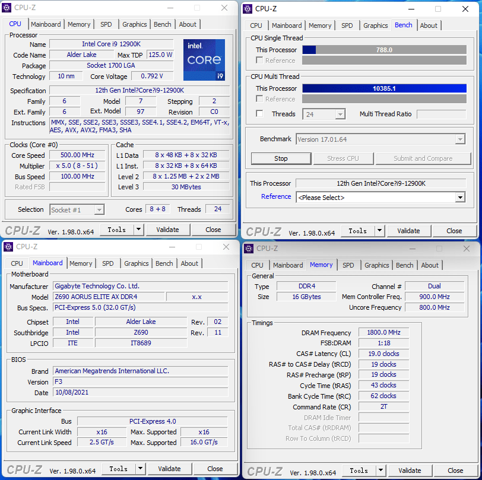This screenshot has width=482, height=480.
Task: Click the Command Rate value 2T
Action: tap(383, 406)
